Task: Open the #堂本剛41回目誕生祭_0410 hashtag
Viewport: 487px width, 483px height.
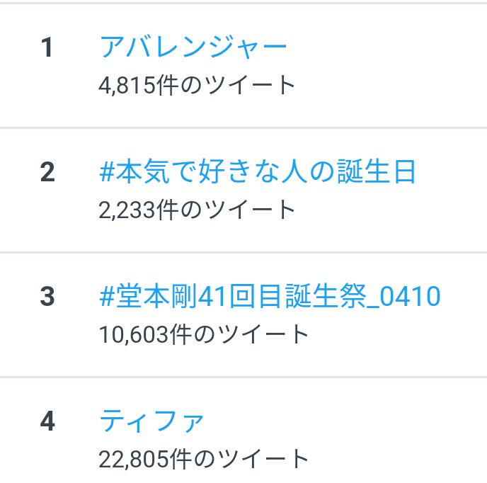Action: pos(270,296)
